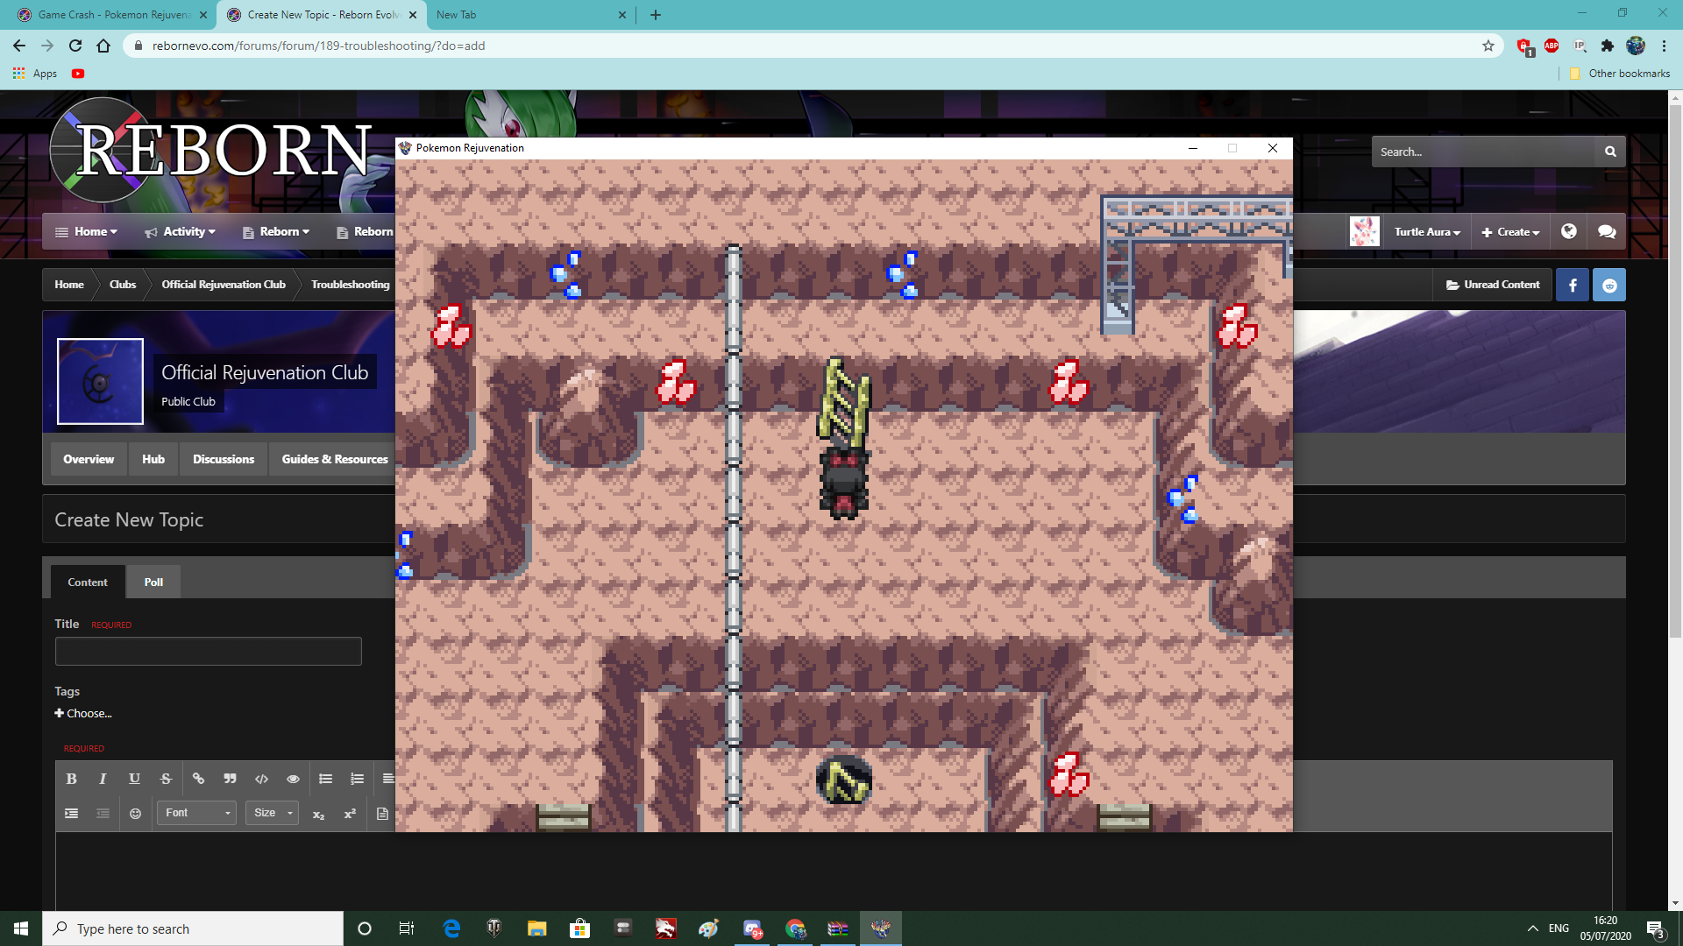The height and width of the screenshot is (946, 1683).
Task: Open File Explorer from the taskbar
Action: [536, 928]
